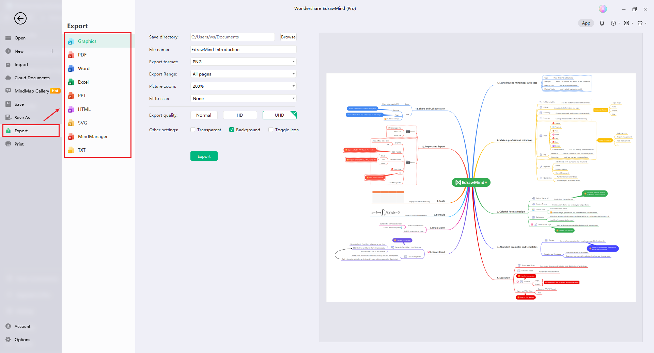The height and width of the screenshot is (353, 654).
Task: Click the New plus circle icon
Action: [x=8, y=51]
